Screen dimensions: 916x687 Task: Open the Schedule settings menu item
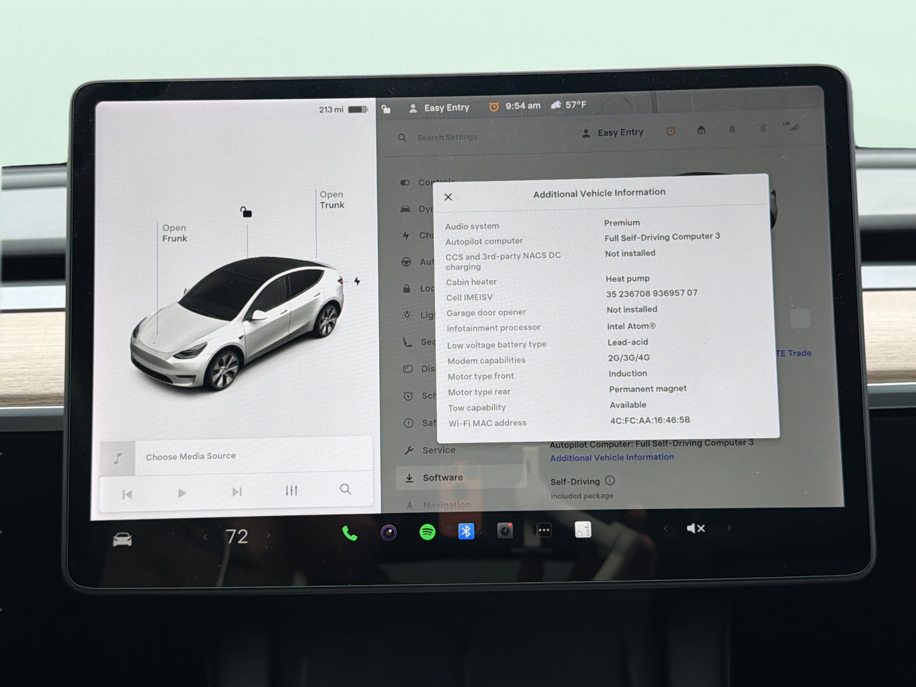pos(420,396)
